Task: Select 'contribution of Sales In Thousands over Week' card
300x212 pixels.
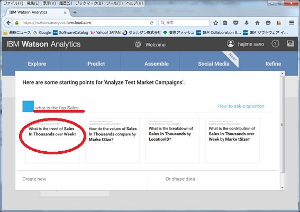Action: (x=232, y=141)
